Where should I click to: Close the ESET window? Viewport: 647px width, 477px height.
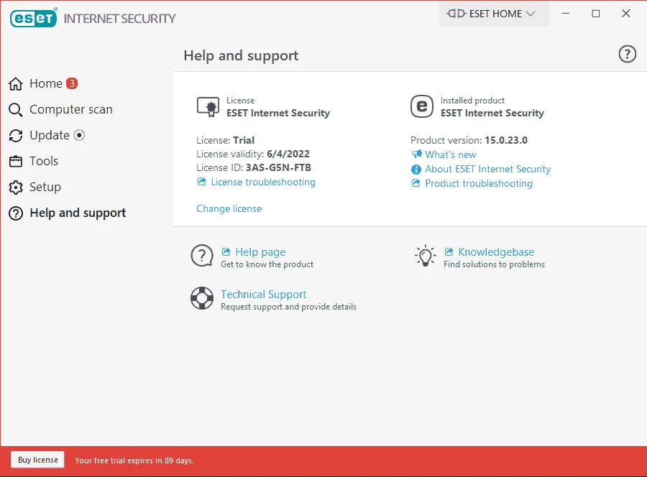(626, 14)
